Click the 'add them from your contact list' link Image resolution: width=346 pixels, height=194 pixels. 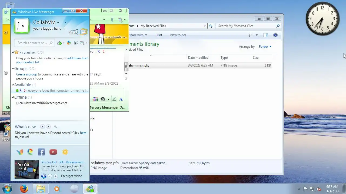(x=52, y=60)
